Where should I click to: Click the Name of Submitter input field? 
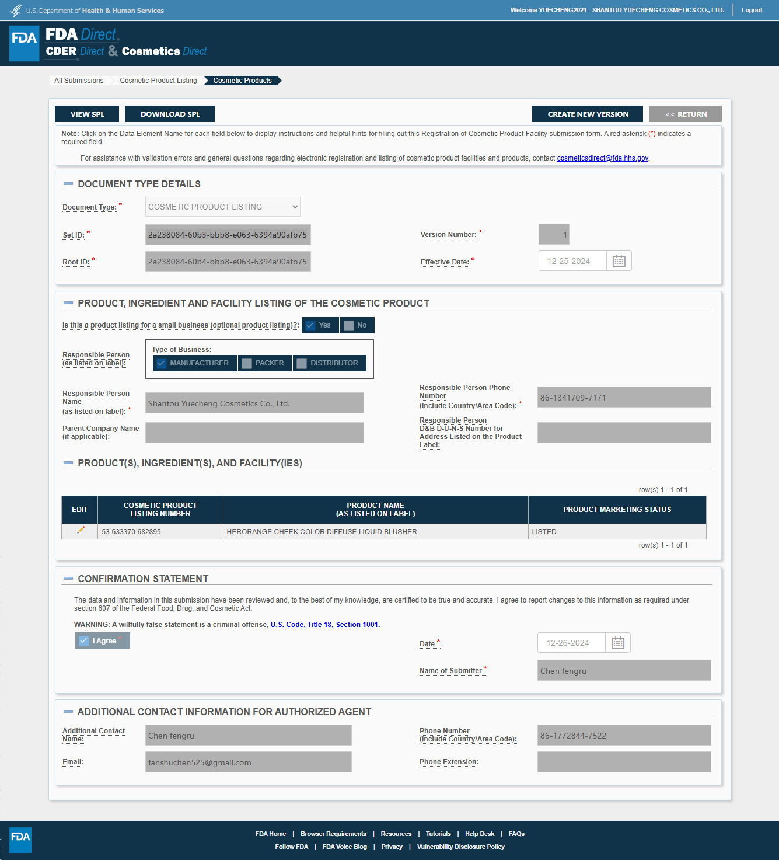(x=624, y=670)
